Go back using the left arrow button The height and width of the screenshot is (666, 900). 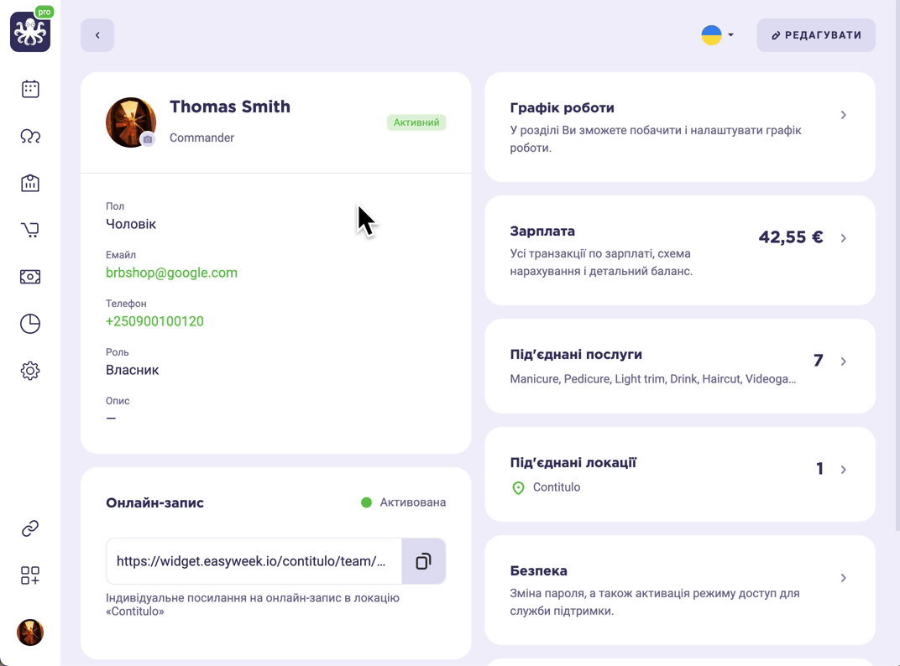click(x=97, y=35)
